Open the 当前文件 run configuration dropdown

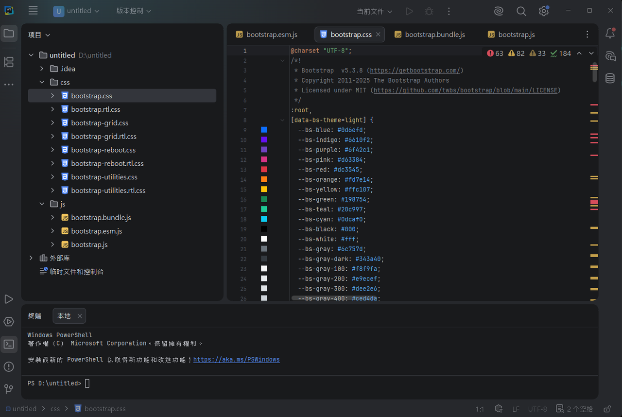point(375,11)
